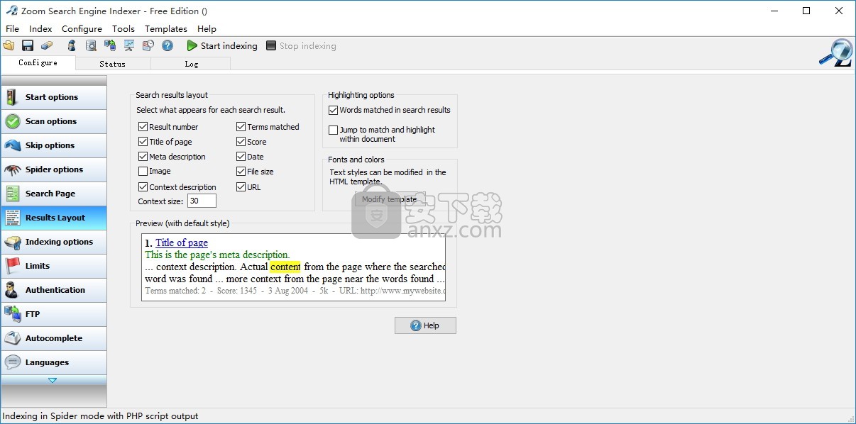The width and height of the screenshot is (856, 424).
Task: Click the blue question mark toolbar icon
Action: [168, 46]
